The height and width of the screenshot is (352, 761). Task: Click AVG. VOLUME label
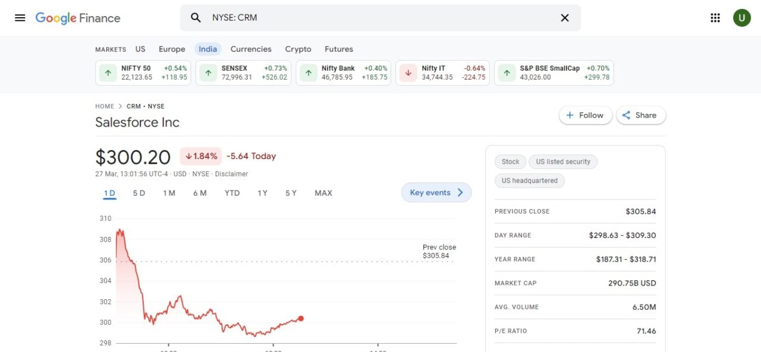517,307
